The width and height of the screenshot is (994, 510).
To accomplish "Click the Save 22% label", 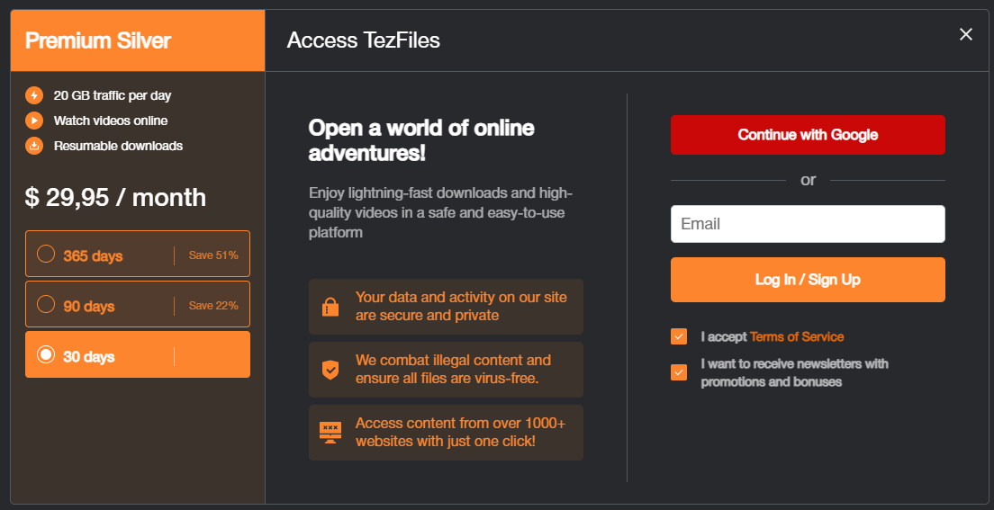I will pos(213,305).
